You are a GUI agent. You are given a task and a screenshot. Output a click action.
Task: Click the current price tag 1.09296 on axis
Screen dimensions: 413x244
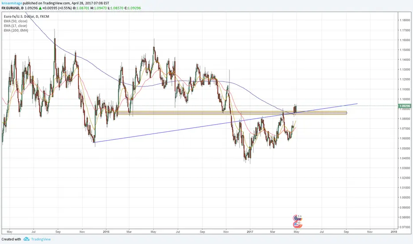coord(405,106)
